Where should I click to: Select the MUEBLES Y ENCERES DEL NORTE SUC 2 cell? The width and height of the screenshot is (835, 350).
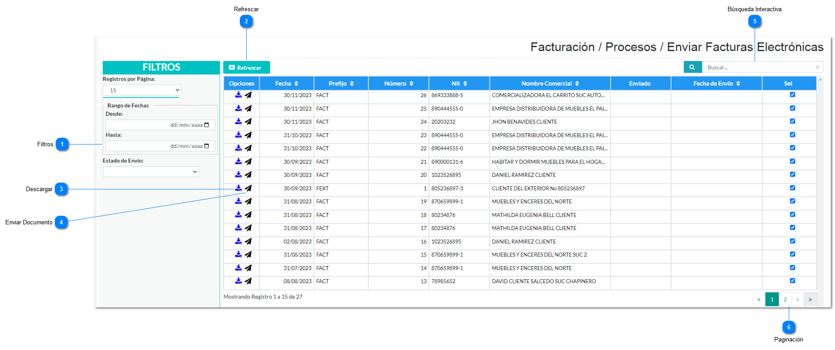coord(550,254)
